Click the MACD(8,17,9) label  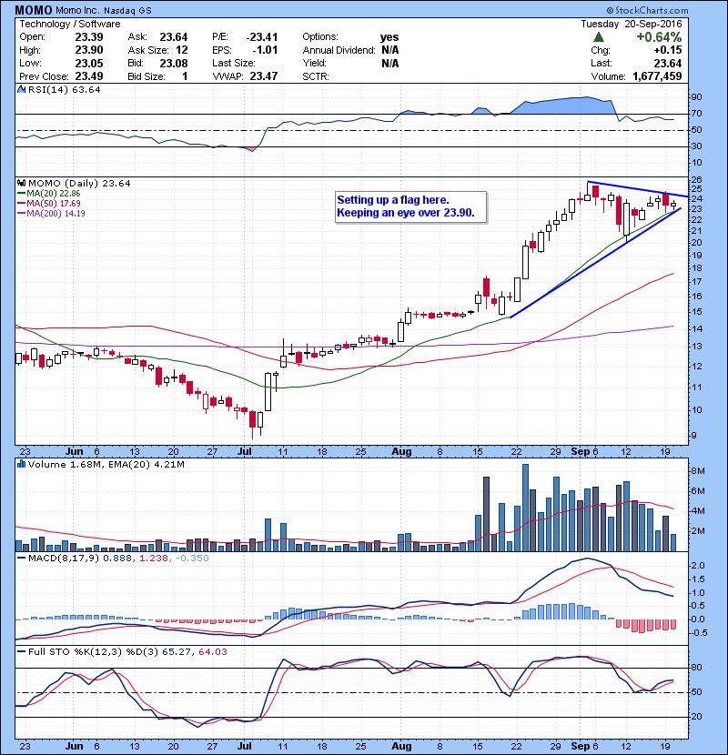[x=64, y=558]
